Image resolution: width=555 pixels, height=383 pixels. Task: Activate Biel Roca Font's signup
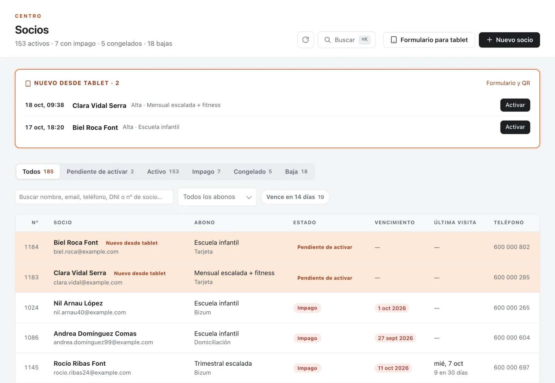tap(515, 127)
